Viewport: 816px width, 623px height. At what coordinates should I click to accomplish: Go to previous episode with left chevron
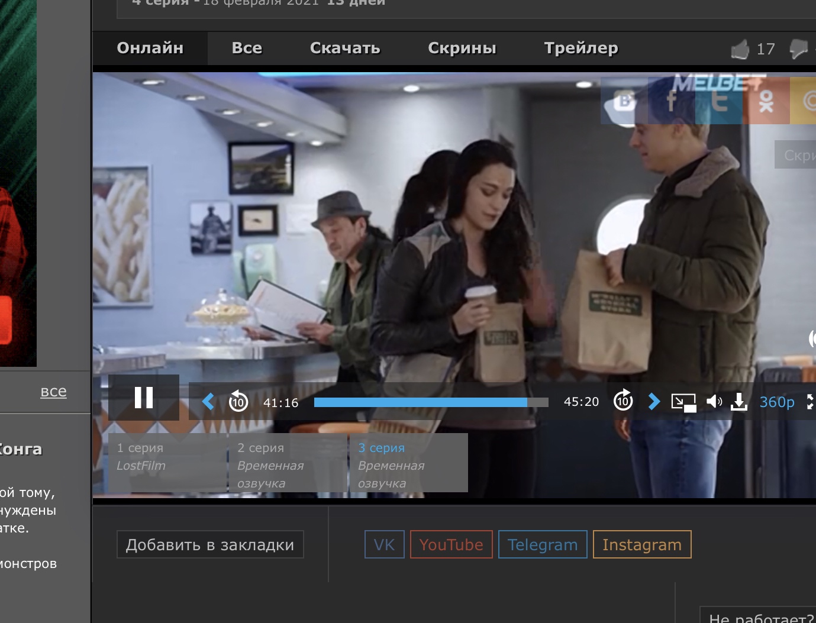(x=208, y=402)
